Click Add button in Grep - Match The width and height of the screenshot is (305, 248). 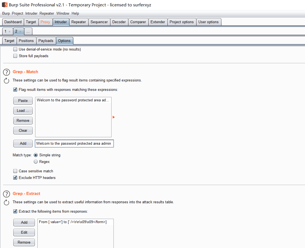coord(23,143)
